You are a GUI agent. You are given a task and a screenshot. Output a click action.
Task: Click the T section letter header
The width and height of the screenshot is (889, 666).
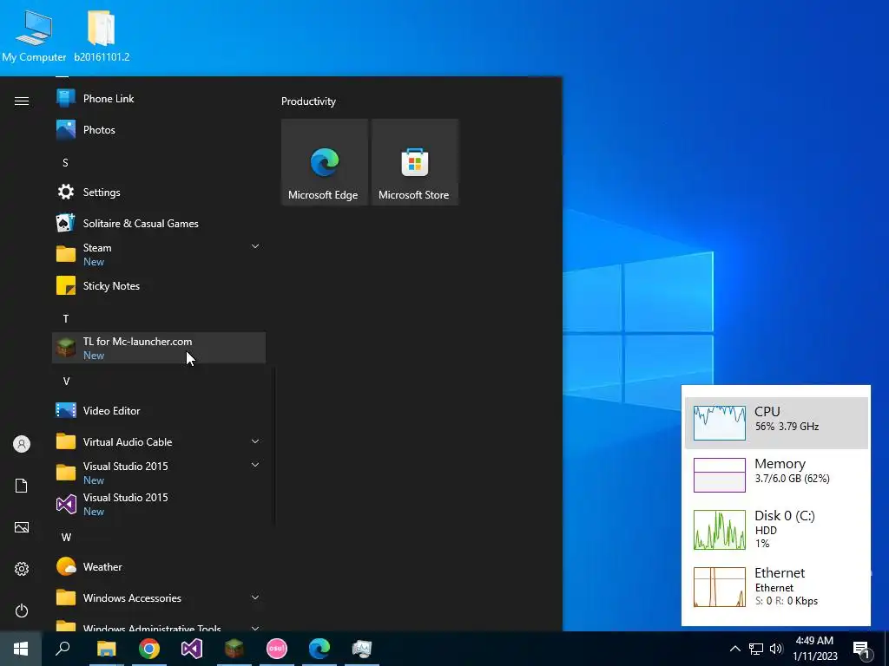66,318
